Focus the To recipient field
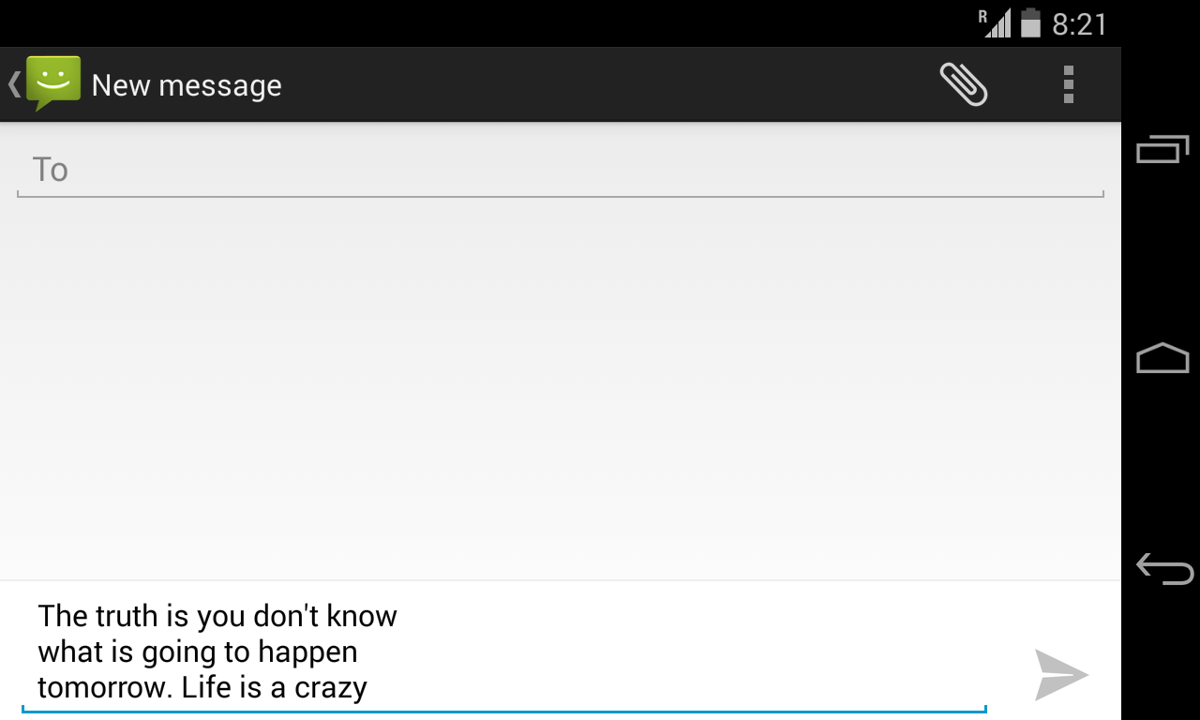1200x720 pixels. tap(561, 170)
